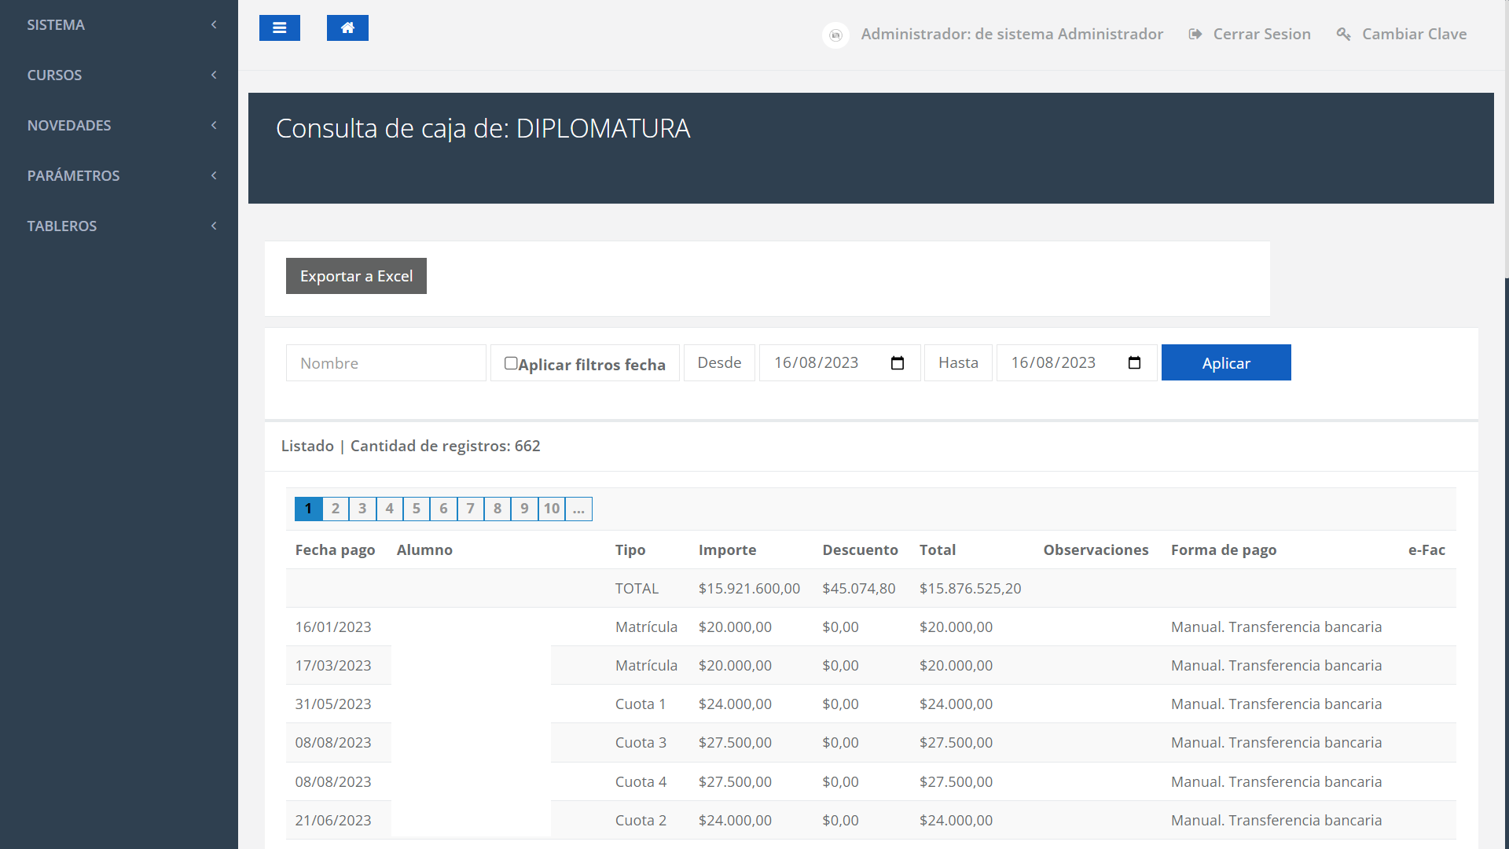This screenshot has width=1509, height=849.
Task: Click the Desde date field 16/08/2023
Action: (839, 363)
